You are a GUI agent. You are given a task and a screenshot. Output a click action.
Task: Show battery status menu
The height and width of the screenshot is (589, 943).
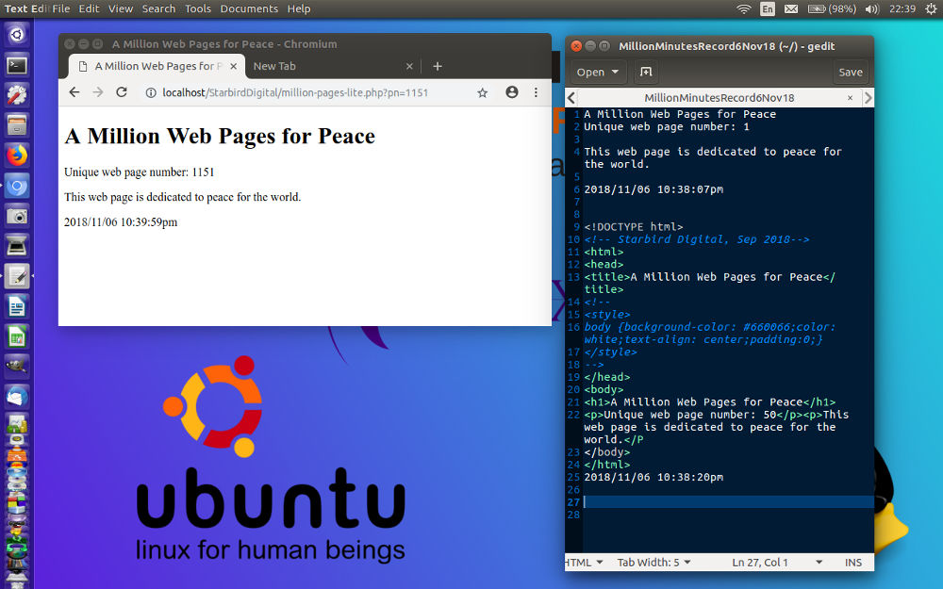pyautogui.click(x=832, y=9)
